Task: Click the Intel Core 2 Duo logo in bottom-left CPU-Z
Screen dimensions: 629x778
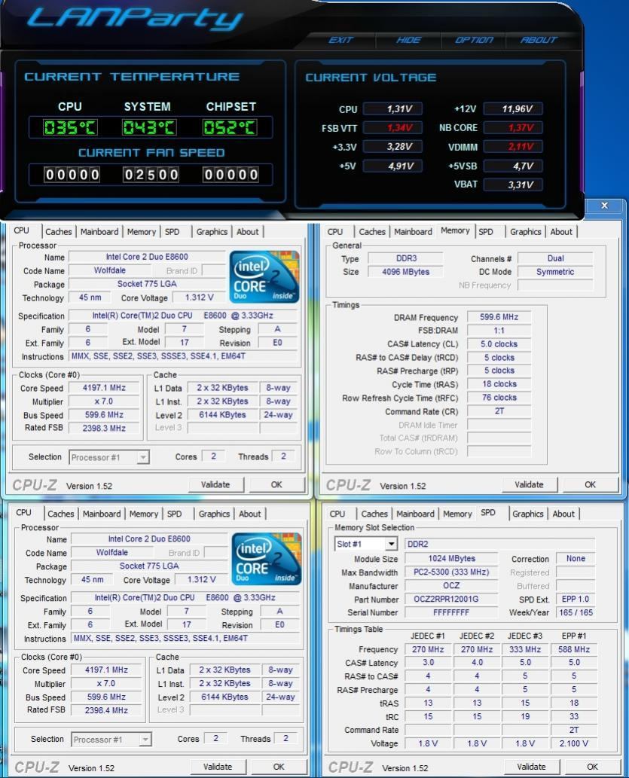Action: pos(266,559)
